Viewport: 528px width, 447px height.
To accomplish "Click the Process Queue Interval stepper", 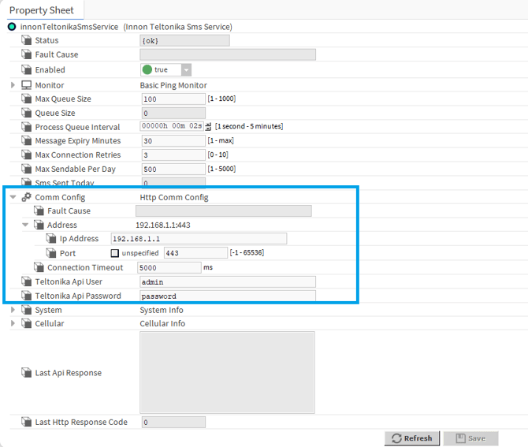I will click(x=209, y=127).
